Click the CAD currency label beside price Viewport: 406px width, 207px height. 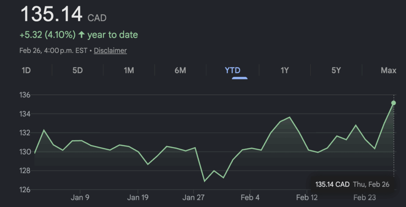[x=97, y=18]
